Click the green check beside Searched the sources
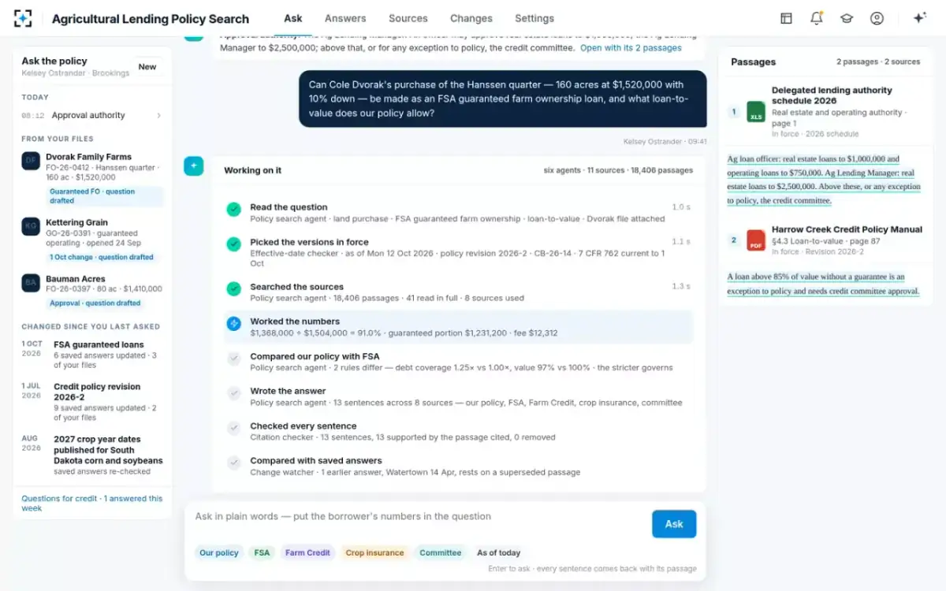Screen dimensions: 946x591 click(x=233, y=288)
